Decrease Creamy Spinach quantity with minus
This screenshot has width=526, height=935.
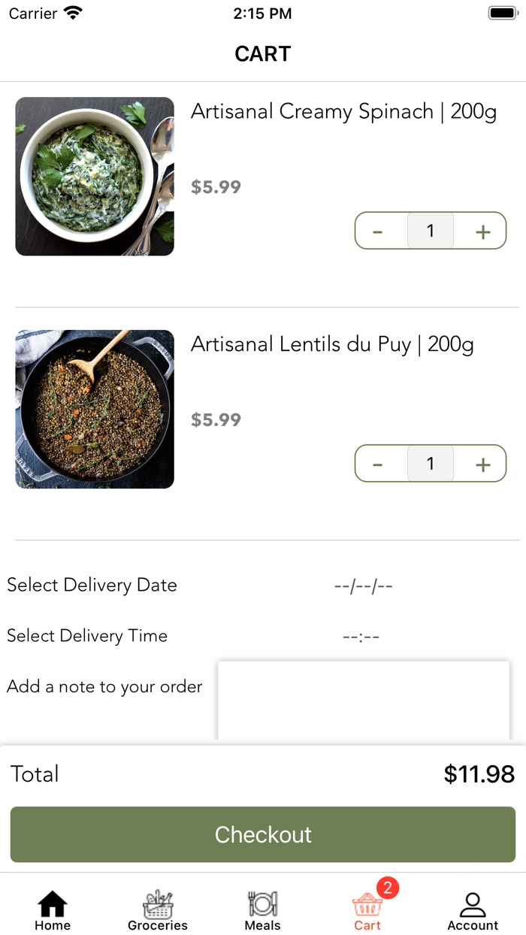379,231
